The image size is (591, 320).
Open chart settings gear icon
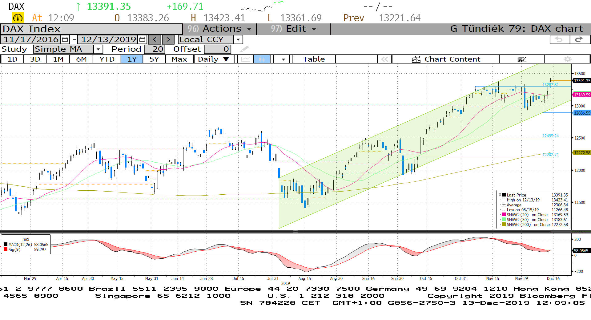coord(567,59)
